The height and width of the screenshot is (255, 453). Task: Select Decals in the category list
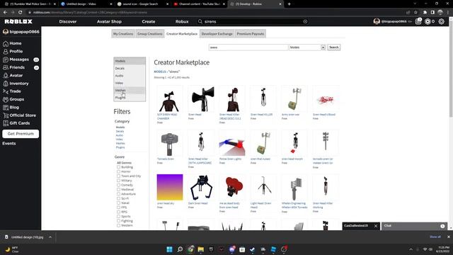(130, 68)
